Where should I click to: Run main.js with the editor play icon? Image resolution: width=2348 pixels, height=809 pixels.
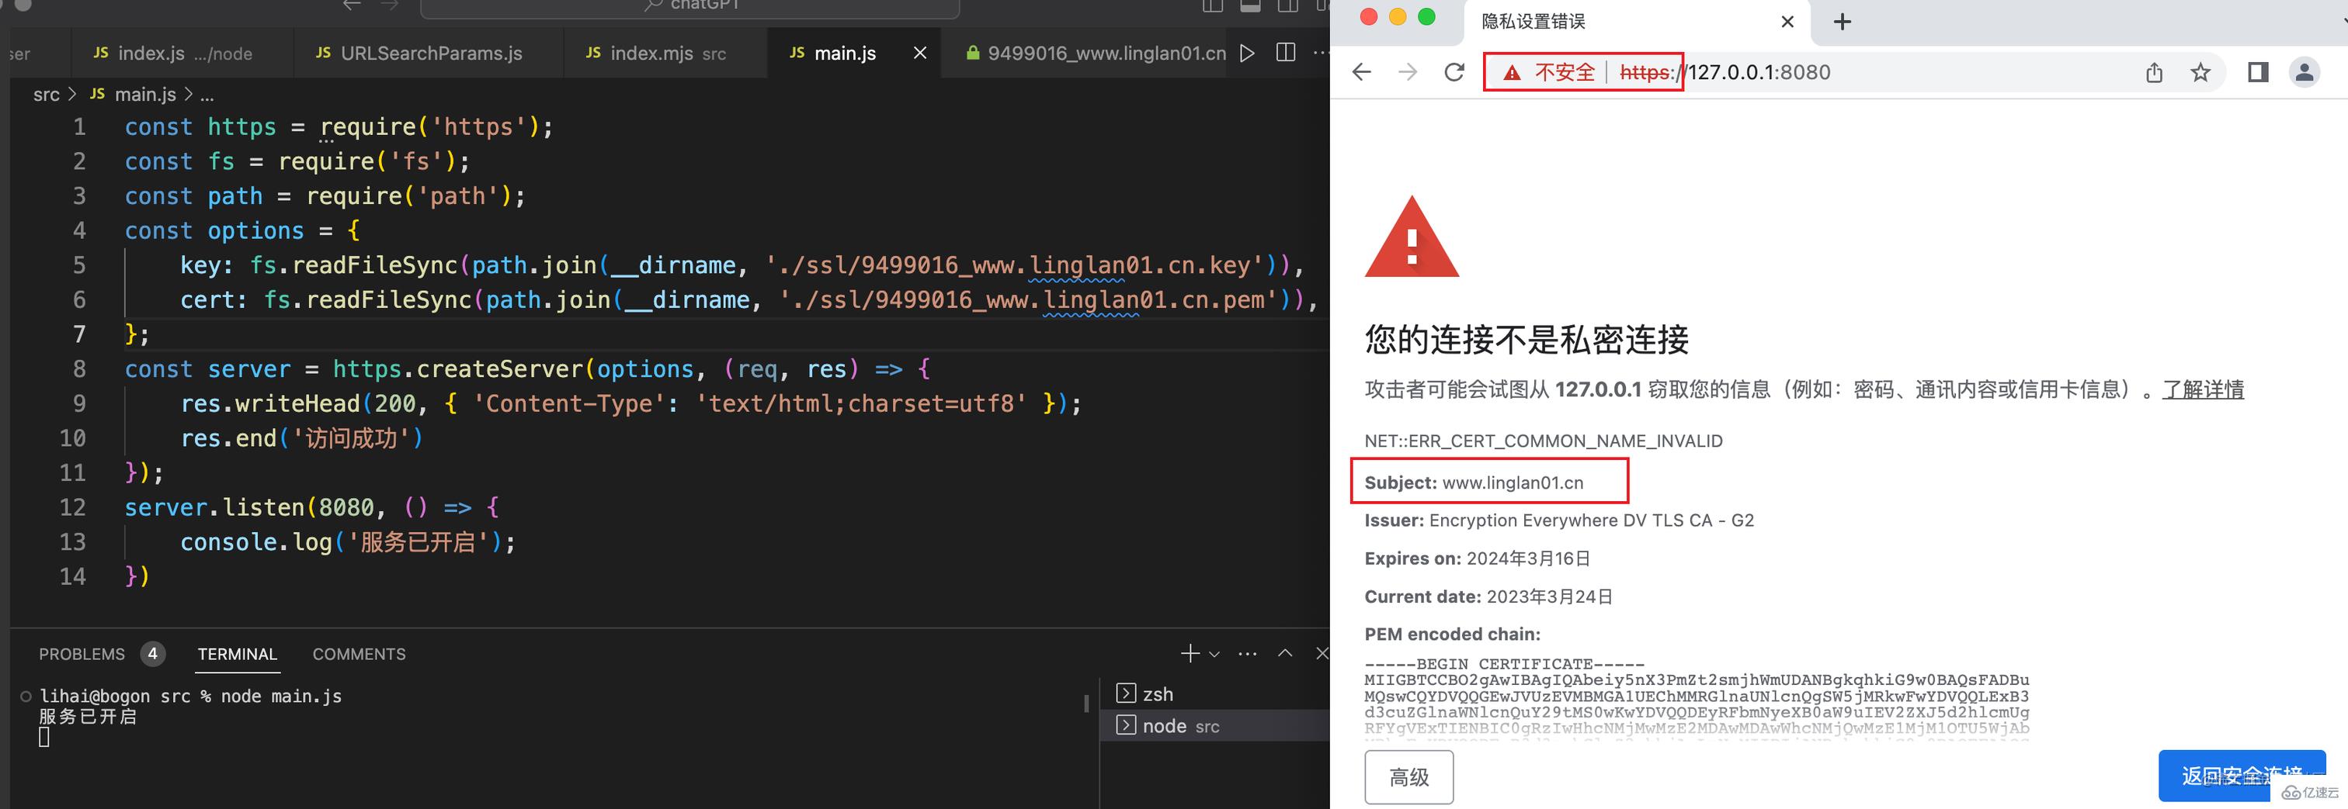click(1247, 53)
